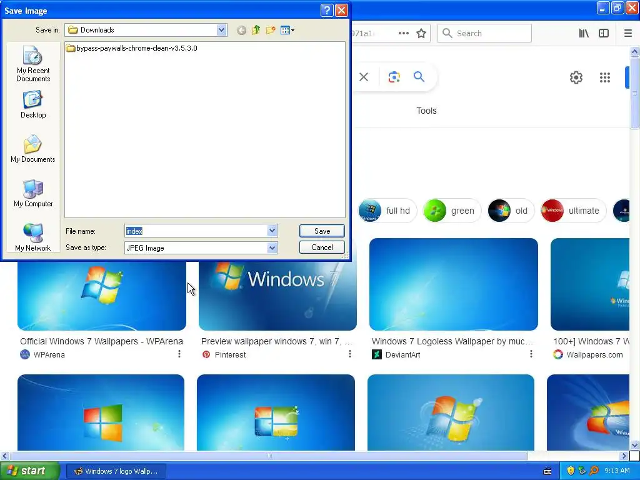Expand the Save in Downloads dropdown

coord(222,30)
